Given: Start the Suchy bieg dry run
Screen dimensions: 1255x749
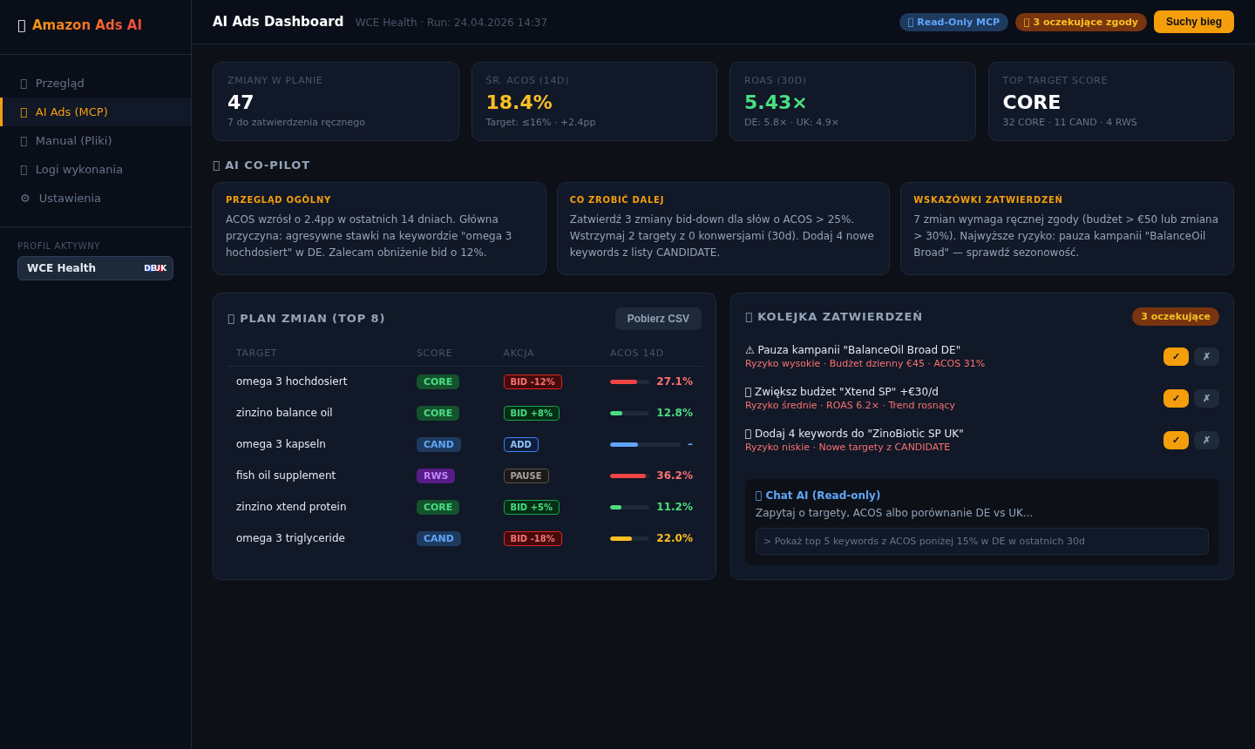Looking at the screenshot, I should tap(1194, 22).
